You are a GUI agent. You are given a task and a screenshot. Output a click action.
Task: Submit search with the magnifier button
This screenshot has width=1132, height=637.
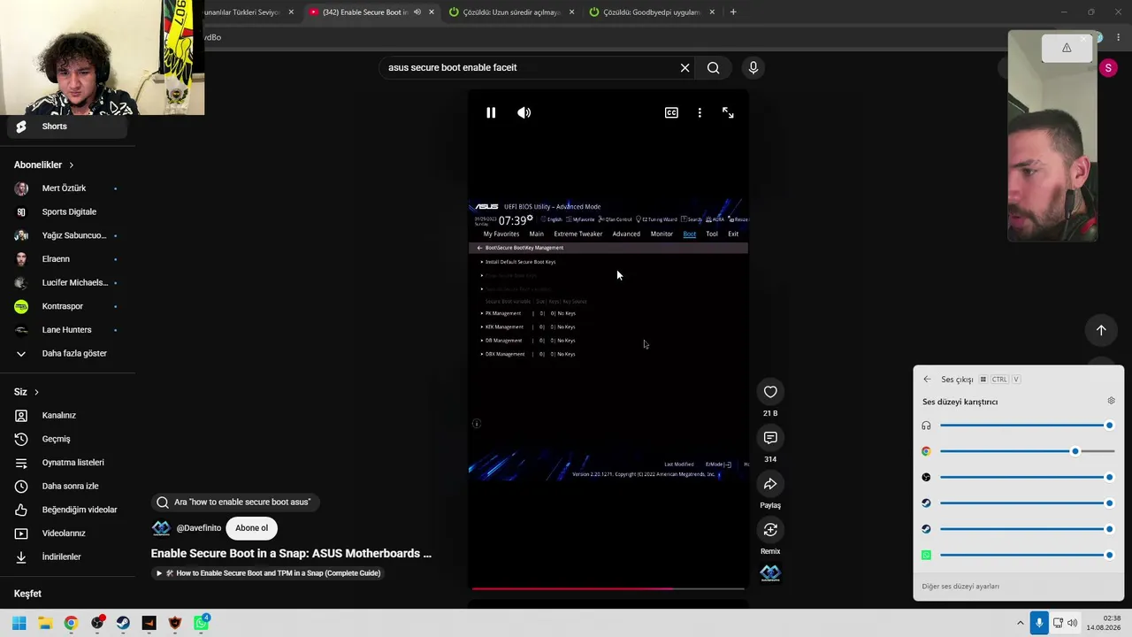click(x=713, y=67)
